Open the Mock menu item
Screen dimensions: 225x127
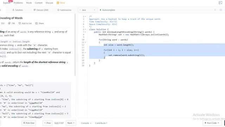tap(29, 3)
